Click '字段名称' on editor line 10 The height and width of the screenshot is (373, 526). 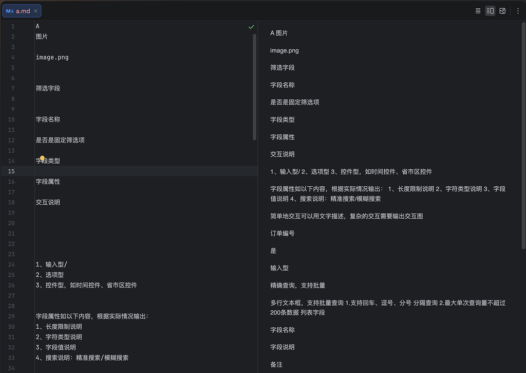[48, 119]
